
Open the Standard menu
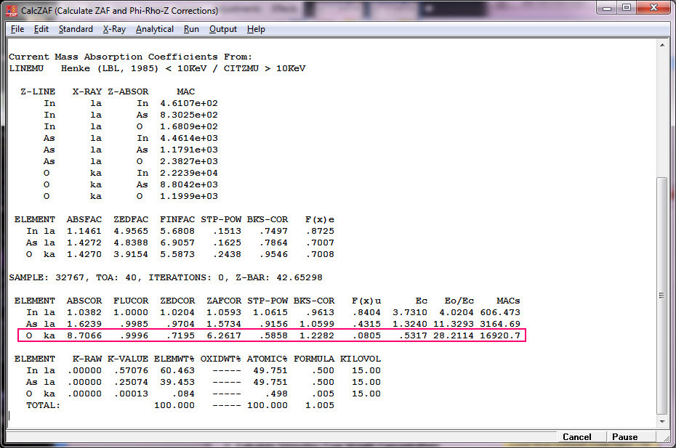[x=76, y=29]
